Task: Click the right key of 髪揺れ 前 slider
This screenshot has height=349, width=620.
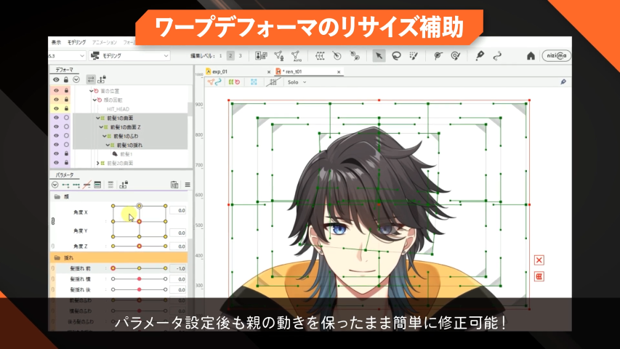Action: [x=165, y=268]
